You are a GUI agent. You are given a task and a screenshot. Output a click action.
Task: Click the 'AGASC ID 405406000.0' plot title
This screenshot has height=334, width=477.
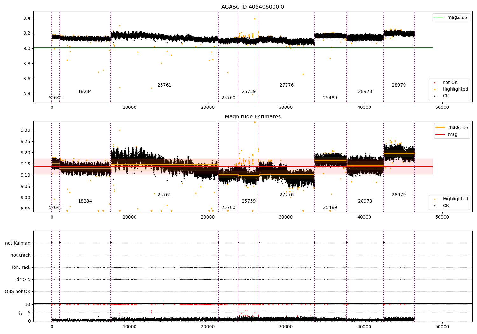click(253, 7)
